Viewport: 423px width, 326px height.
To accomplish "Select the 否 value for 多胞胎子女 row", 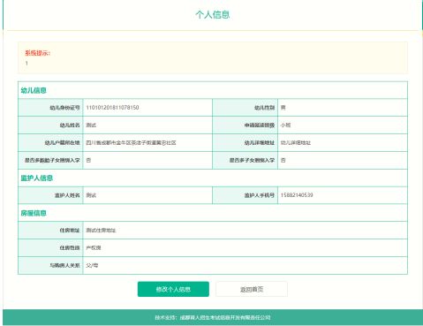I will coord(88,160).
